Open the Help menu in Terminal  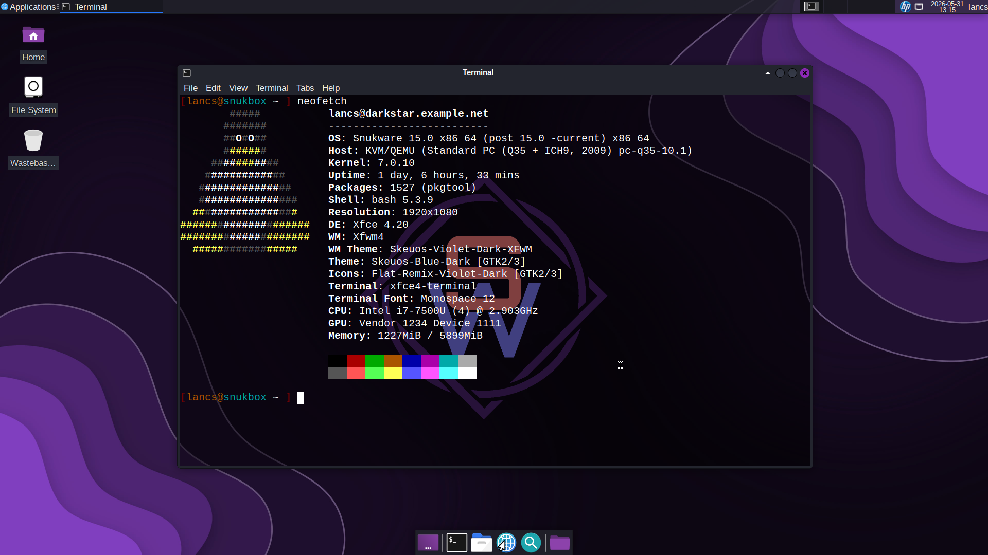[331, 88]
